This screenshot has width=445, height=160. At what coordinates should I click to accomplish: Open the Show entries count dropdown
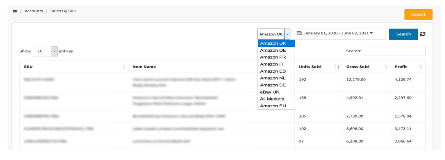click(44, 51)
